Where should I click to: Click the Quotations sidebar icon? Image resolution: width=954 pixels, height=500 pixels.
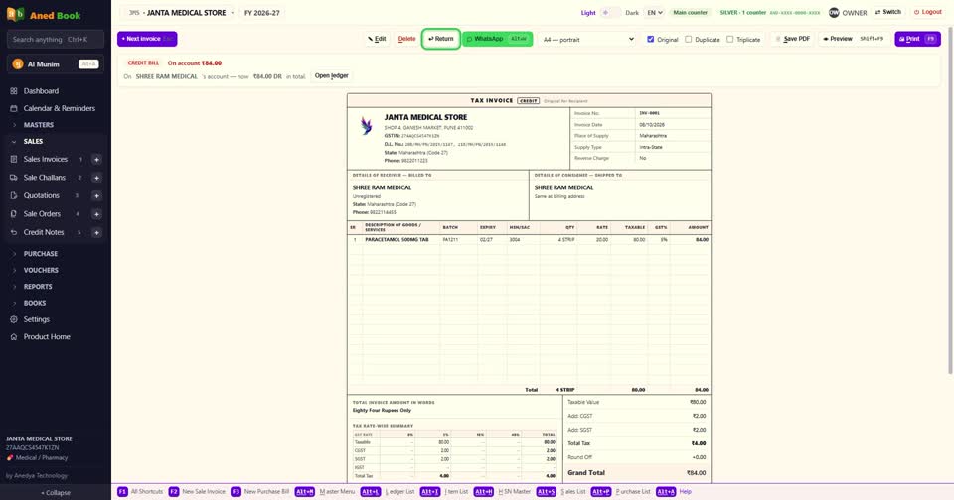point(14,195)
